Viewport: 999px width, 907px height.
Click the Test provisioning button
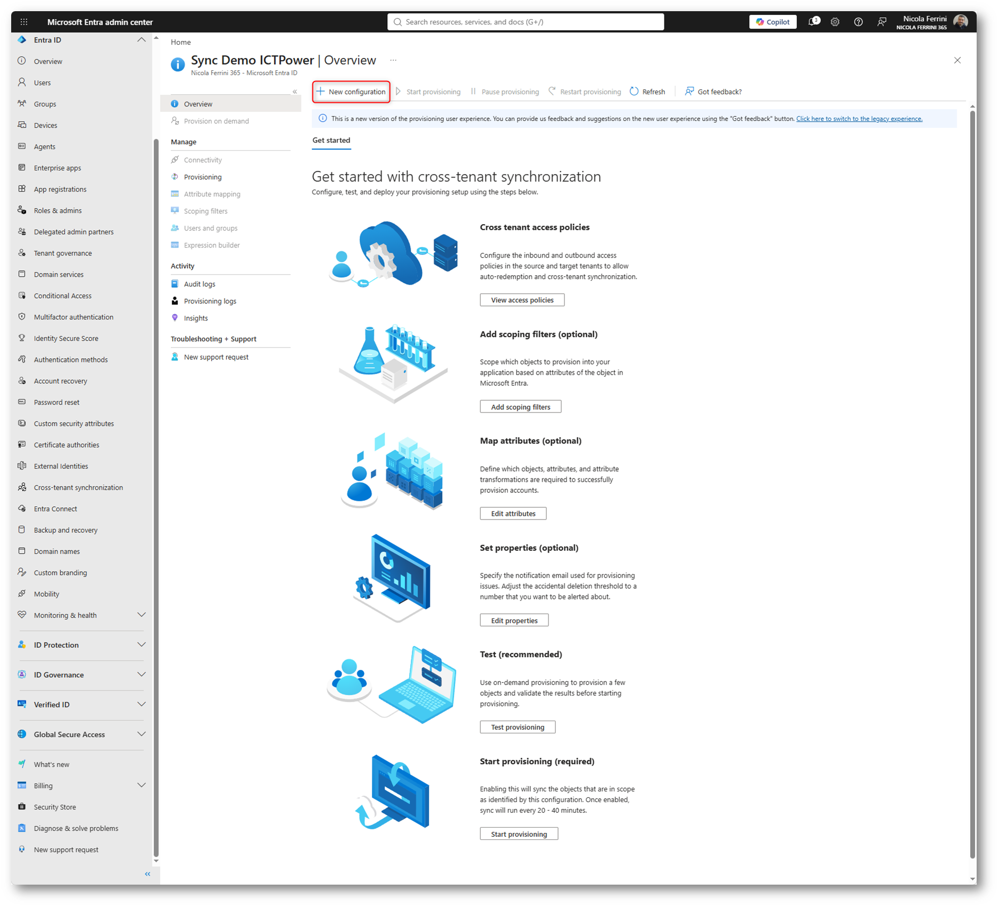coord(518,727)
